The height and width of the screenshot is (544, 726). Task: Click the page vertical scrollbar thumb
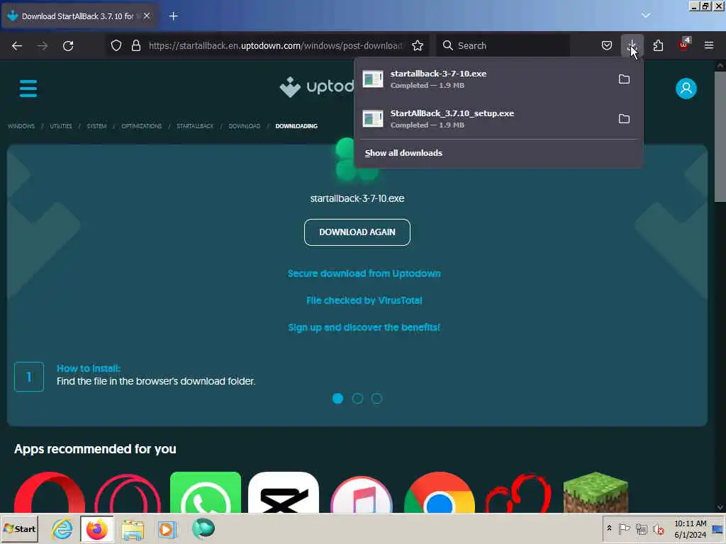(x=720, y=137)
